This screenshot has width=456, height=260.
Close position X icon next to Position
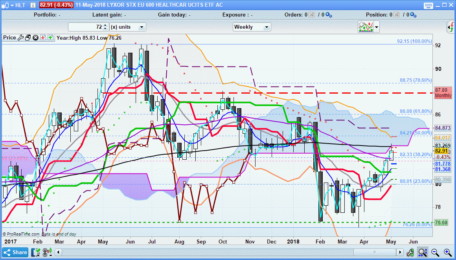coord(397,15)
